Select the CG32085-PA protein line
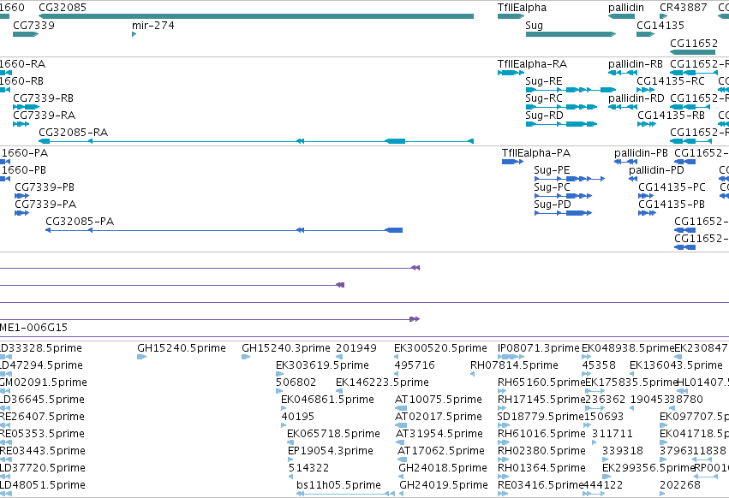This screenshot has height=498, width=729. 224,230
